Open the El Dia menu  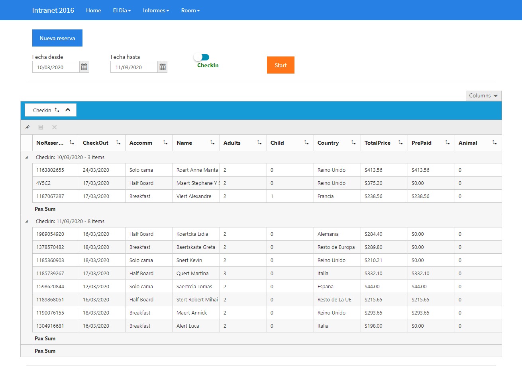[122, 10]
